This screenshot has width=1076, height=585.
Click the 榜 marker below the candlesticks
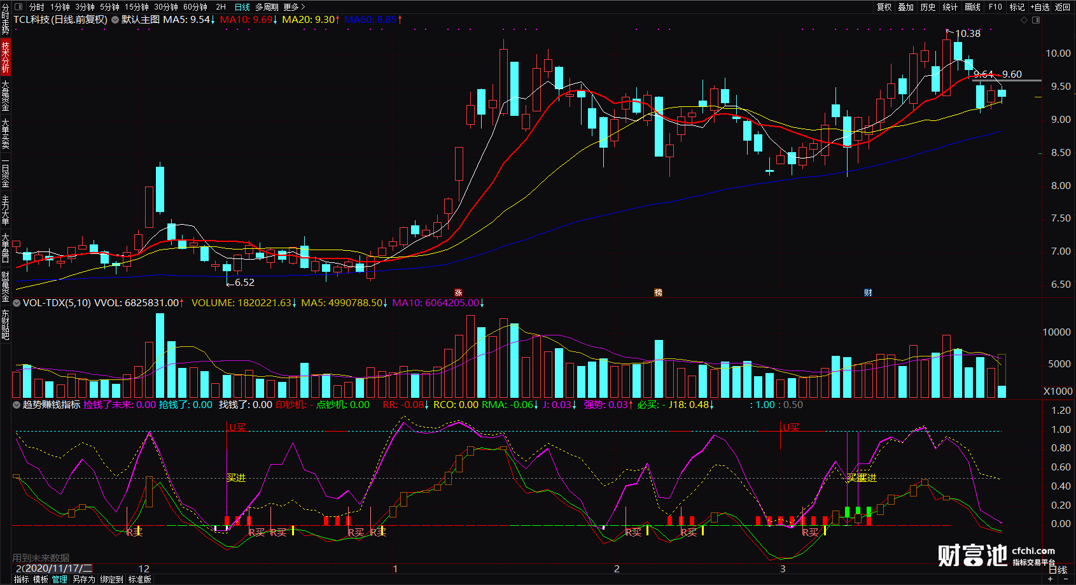click(659, 293)
